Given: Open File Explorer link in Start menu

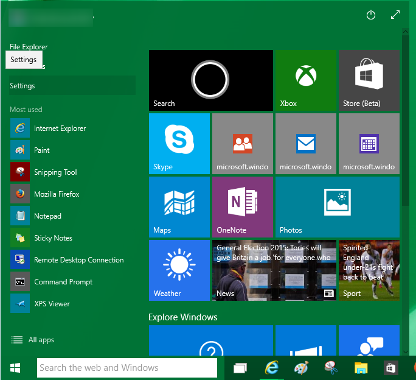Looking at the screenshot, I should click(29, 47).
